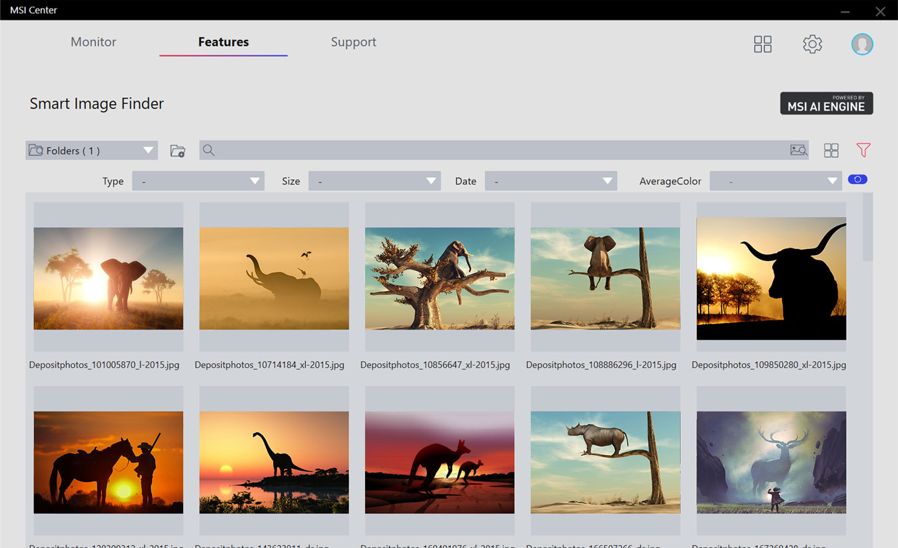Open the user profile avatar

click(862, 44)
